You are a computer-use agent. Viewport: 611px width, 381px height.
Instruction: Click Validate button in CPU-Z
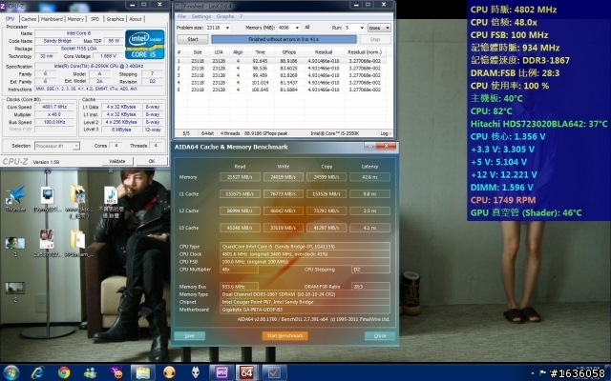click(x=117, y=161)
